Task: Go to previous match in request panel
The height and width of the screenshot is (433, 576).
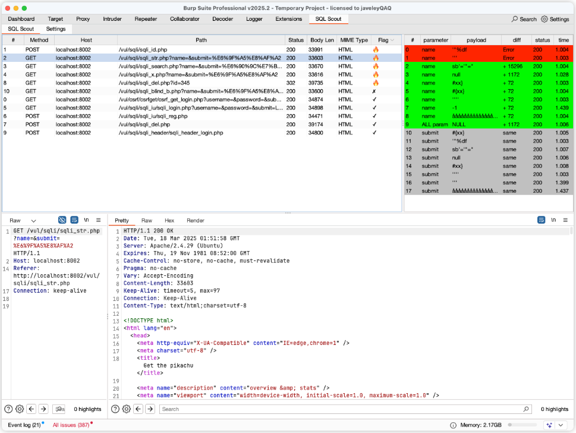Action: (x=32, y=409)
